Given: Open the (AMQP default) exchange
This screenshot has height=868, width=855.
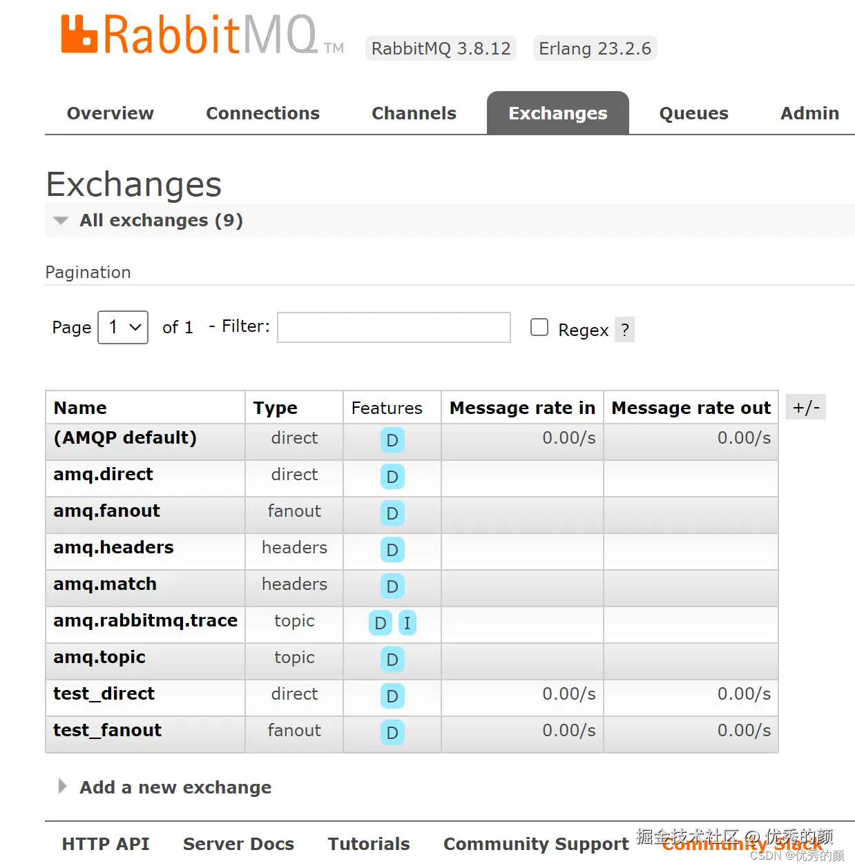Looking at the screenshot, I should pyautogui.click(x=125, y=437).
